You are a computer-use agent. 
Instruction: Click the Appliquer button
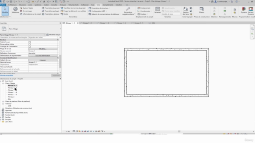pos(56,75)
